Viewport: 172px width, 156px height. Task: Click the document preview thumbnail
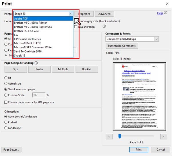[139, 97]
